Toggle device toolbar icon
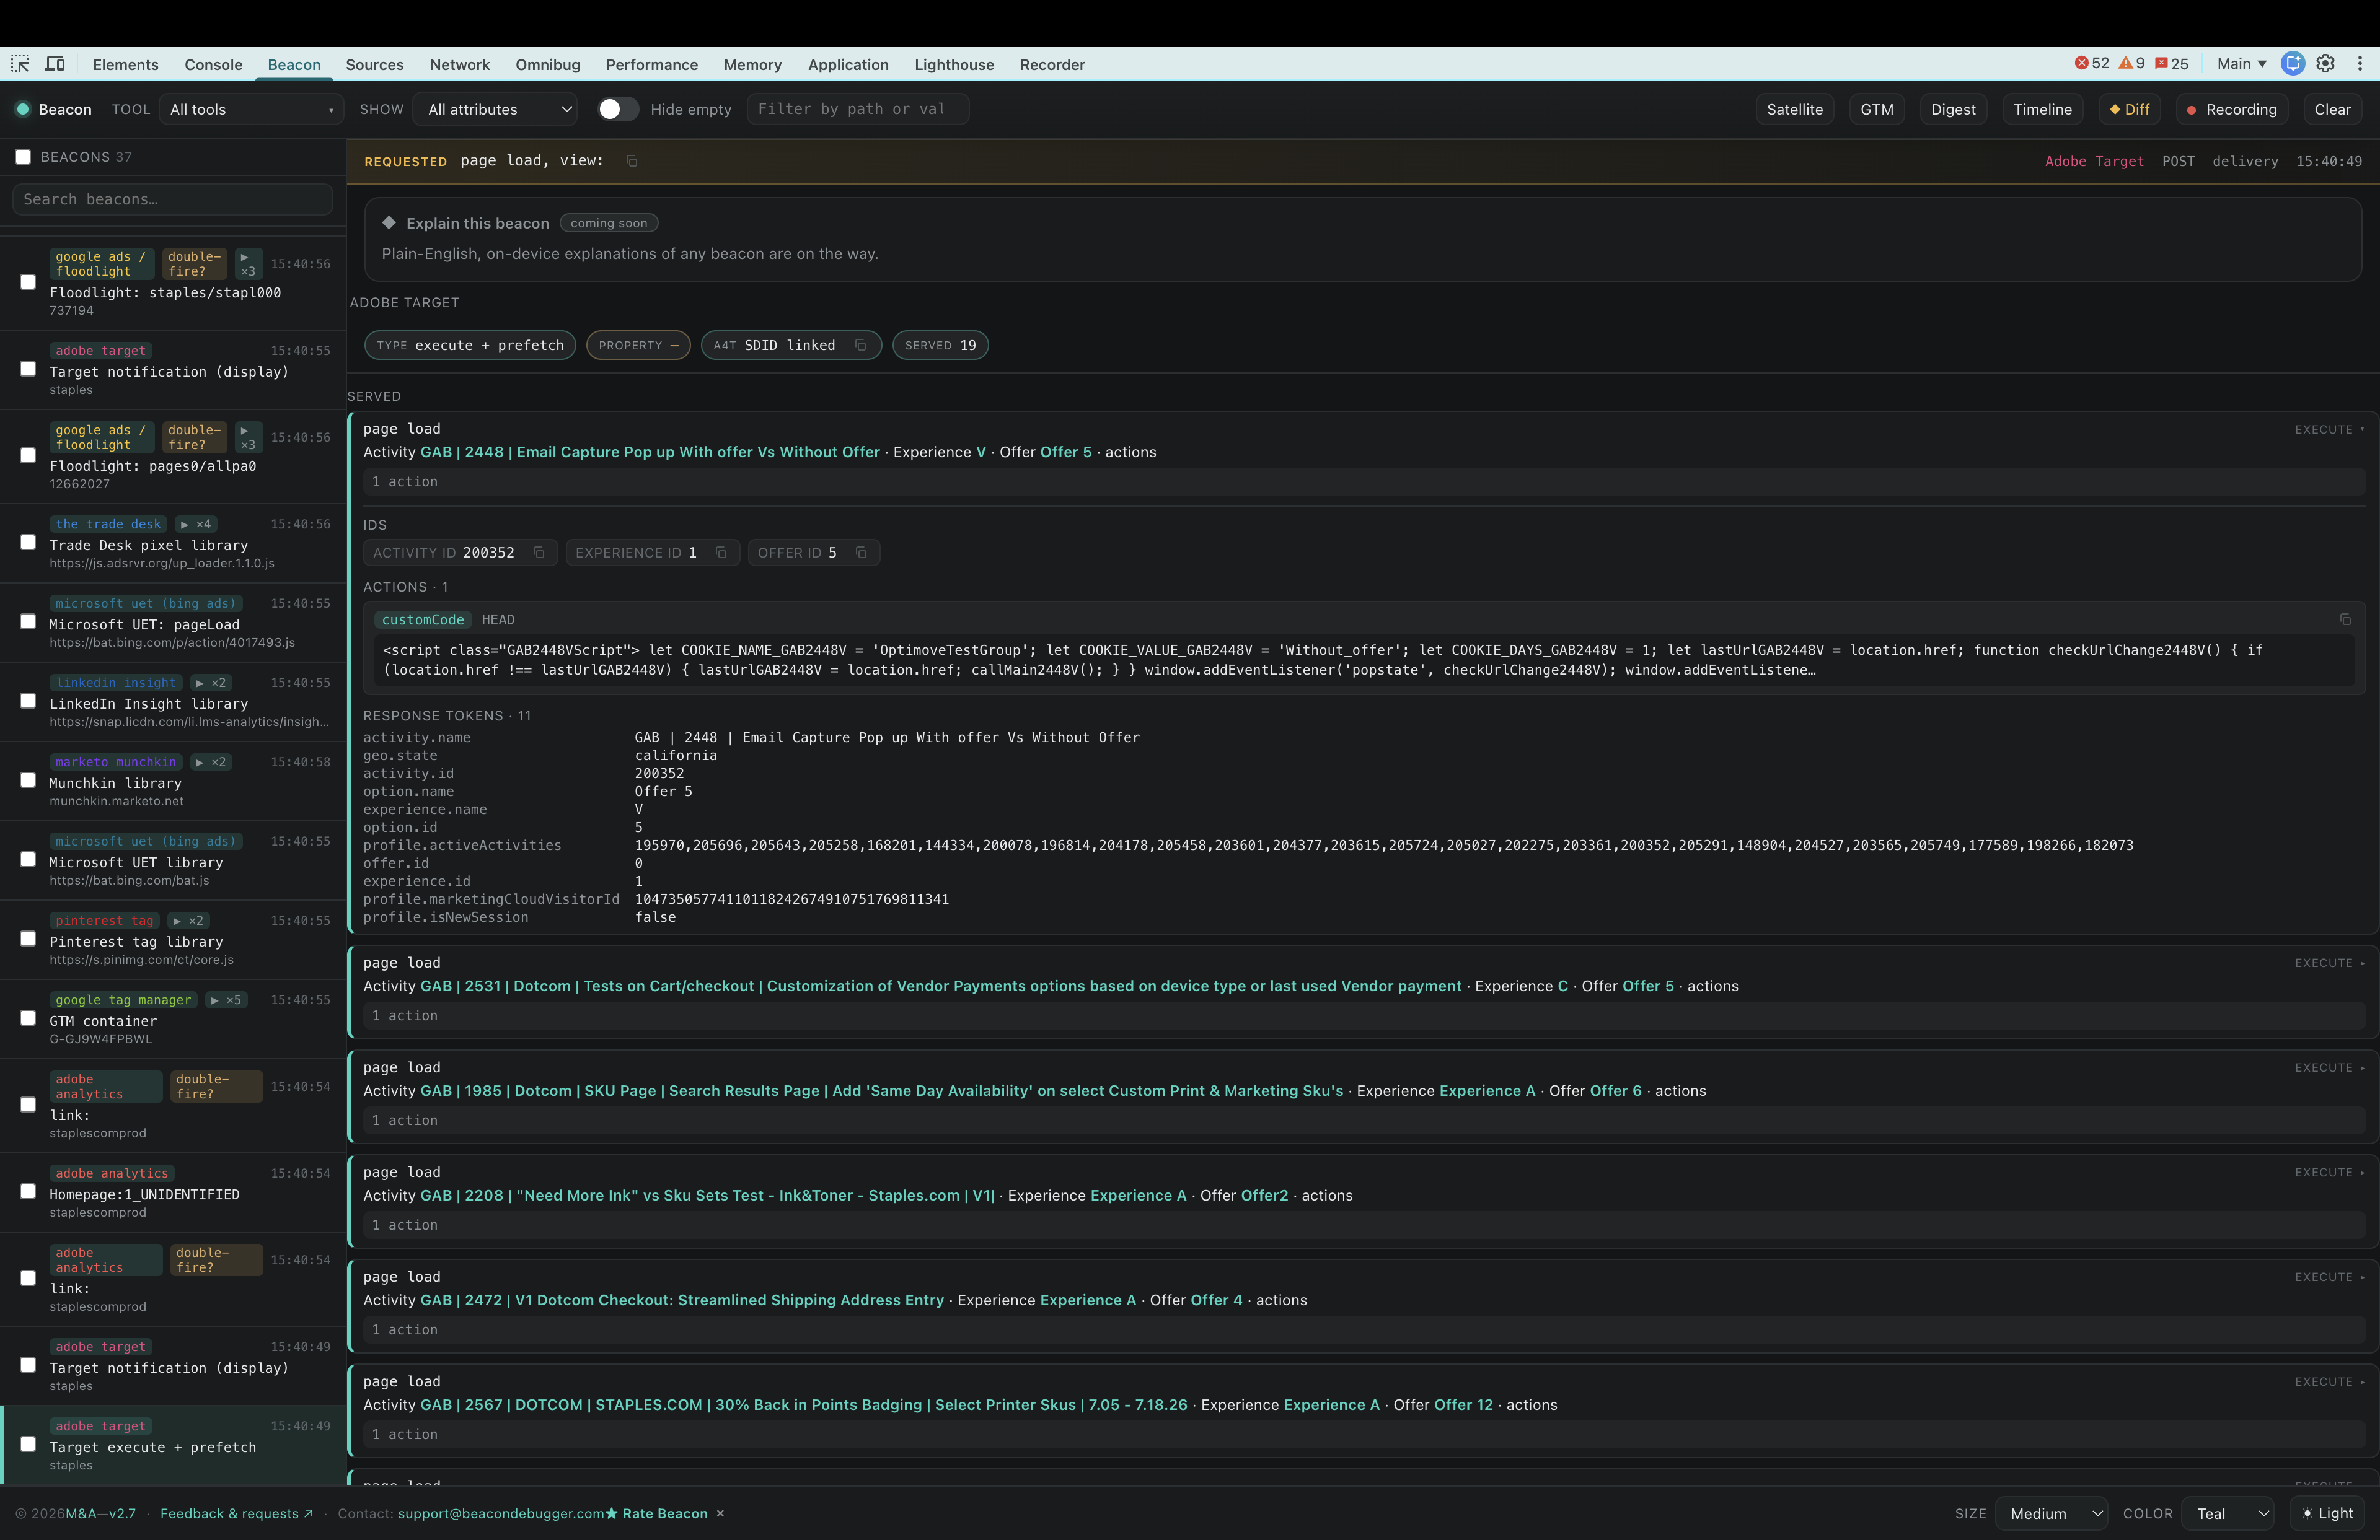 (55, 64)
